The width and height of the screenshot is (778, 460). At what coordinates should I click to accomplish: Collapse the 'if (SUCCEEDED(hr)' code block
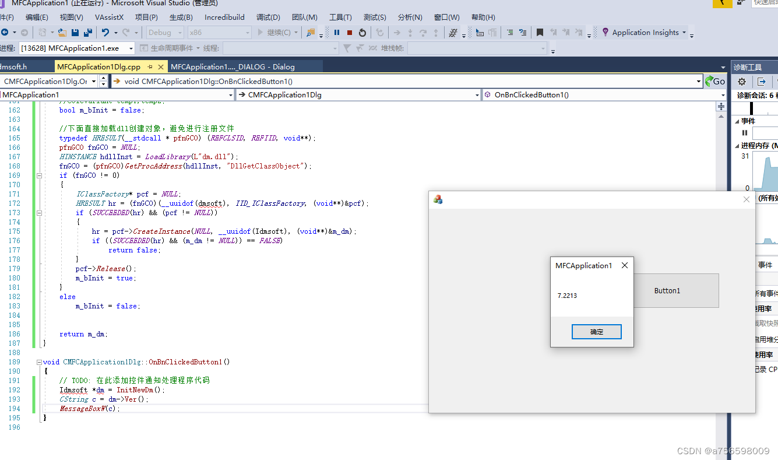coord(39,213)
